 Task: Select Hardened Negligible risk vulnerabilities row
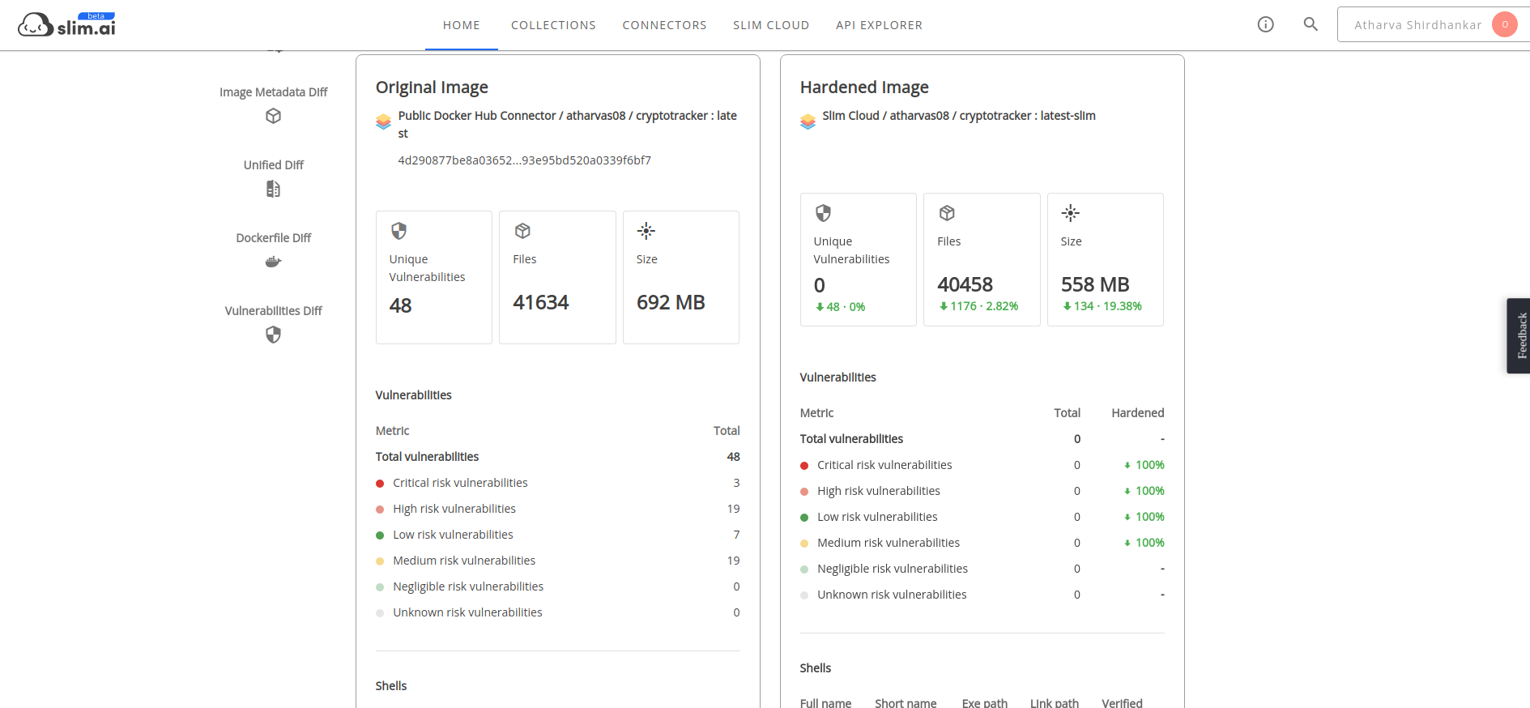point(982,569)
